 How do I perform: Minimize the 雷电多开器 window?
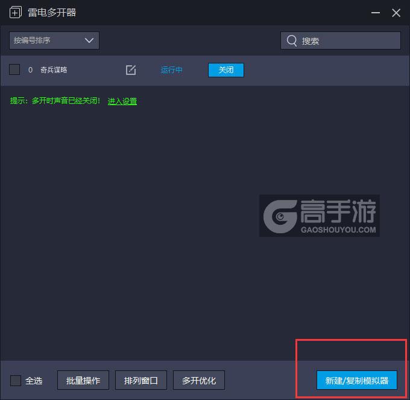tap(377, 13)
